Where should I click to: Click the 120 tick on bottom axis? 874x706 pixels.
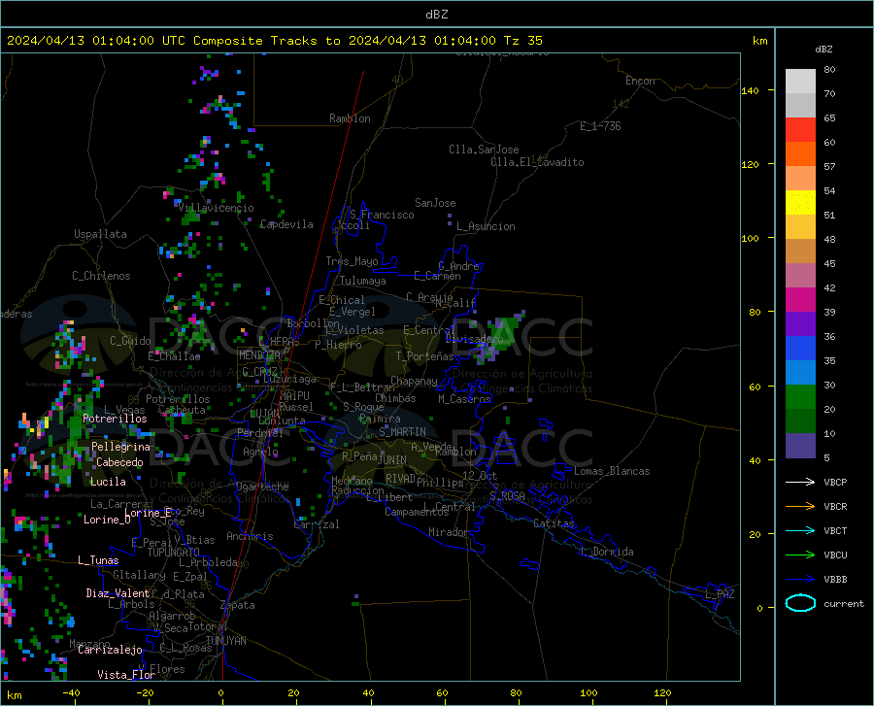point(662,693)
